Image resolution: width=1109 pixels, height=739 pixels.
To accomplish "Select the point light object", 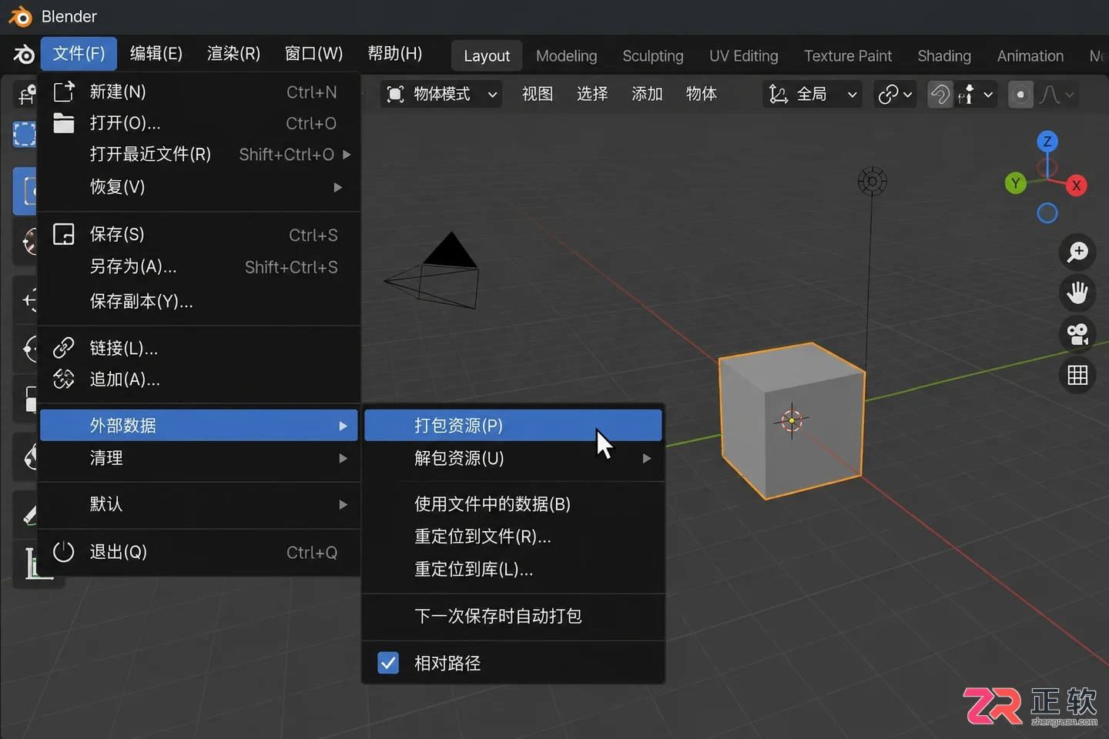I will tap(872, 182).
